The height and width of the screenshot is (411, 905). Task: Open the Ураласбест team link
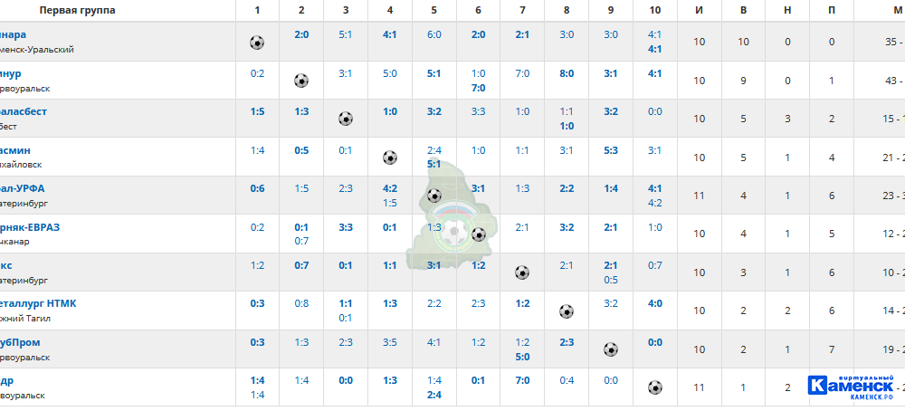click(x=24, y=111)
